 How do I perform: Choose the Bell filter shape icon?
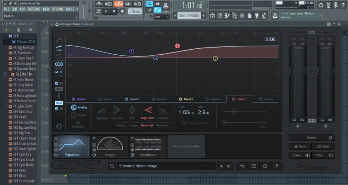(x=132, y=111)
